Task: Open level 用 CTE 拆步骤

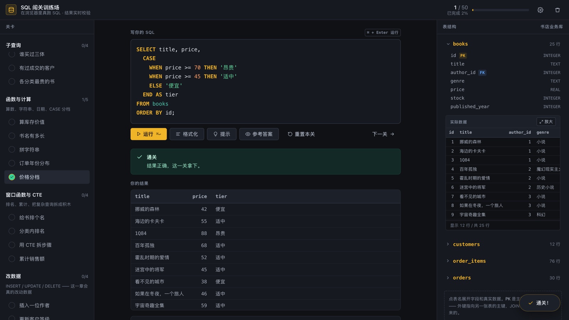Action: tap(47, 245)
